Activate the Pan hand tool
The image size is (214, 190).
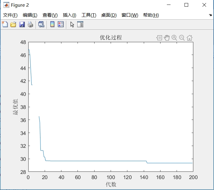(167, 38)
